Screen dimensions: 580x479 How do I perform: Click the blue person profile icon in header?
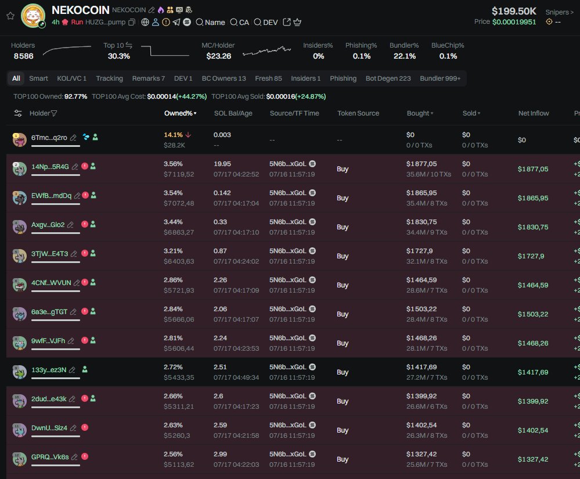(x=156, y=22)
